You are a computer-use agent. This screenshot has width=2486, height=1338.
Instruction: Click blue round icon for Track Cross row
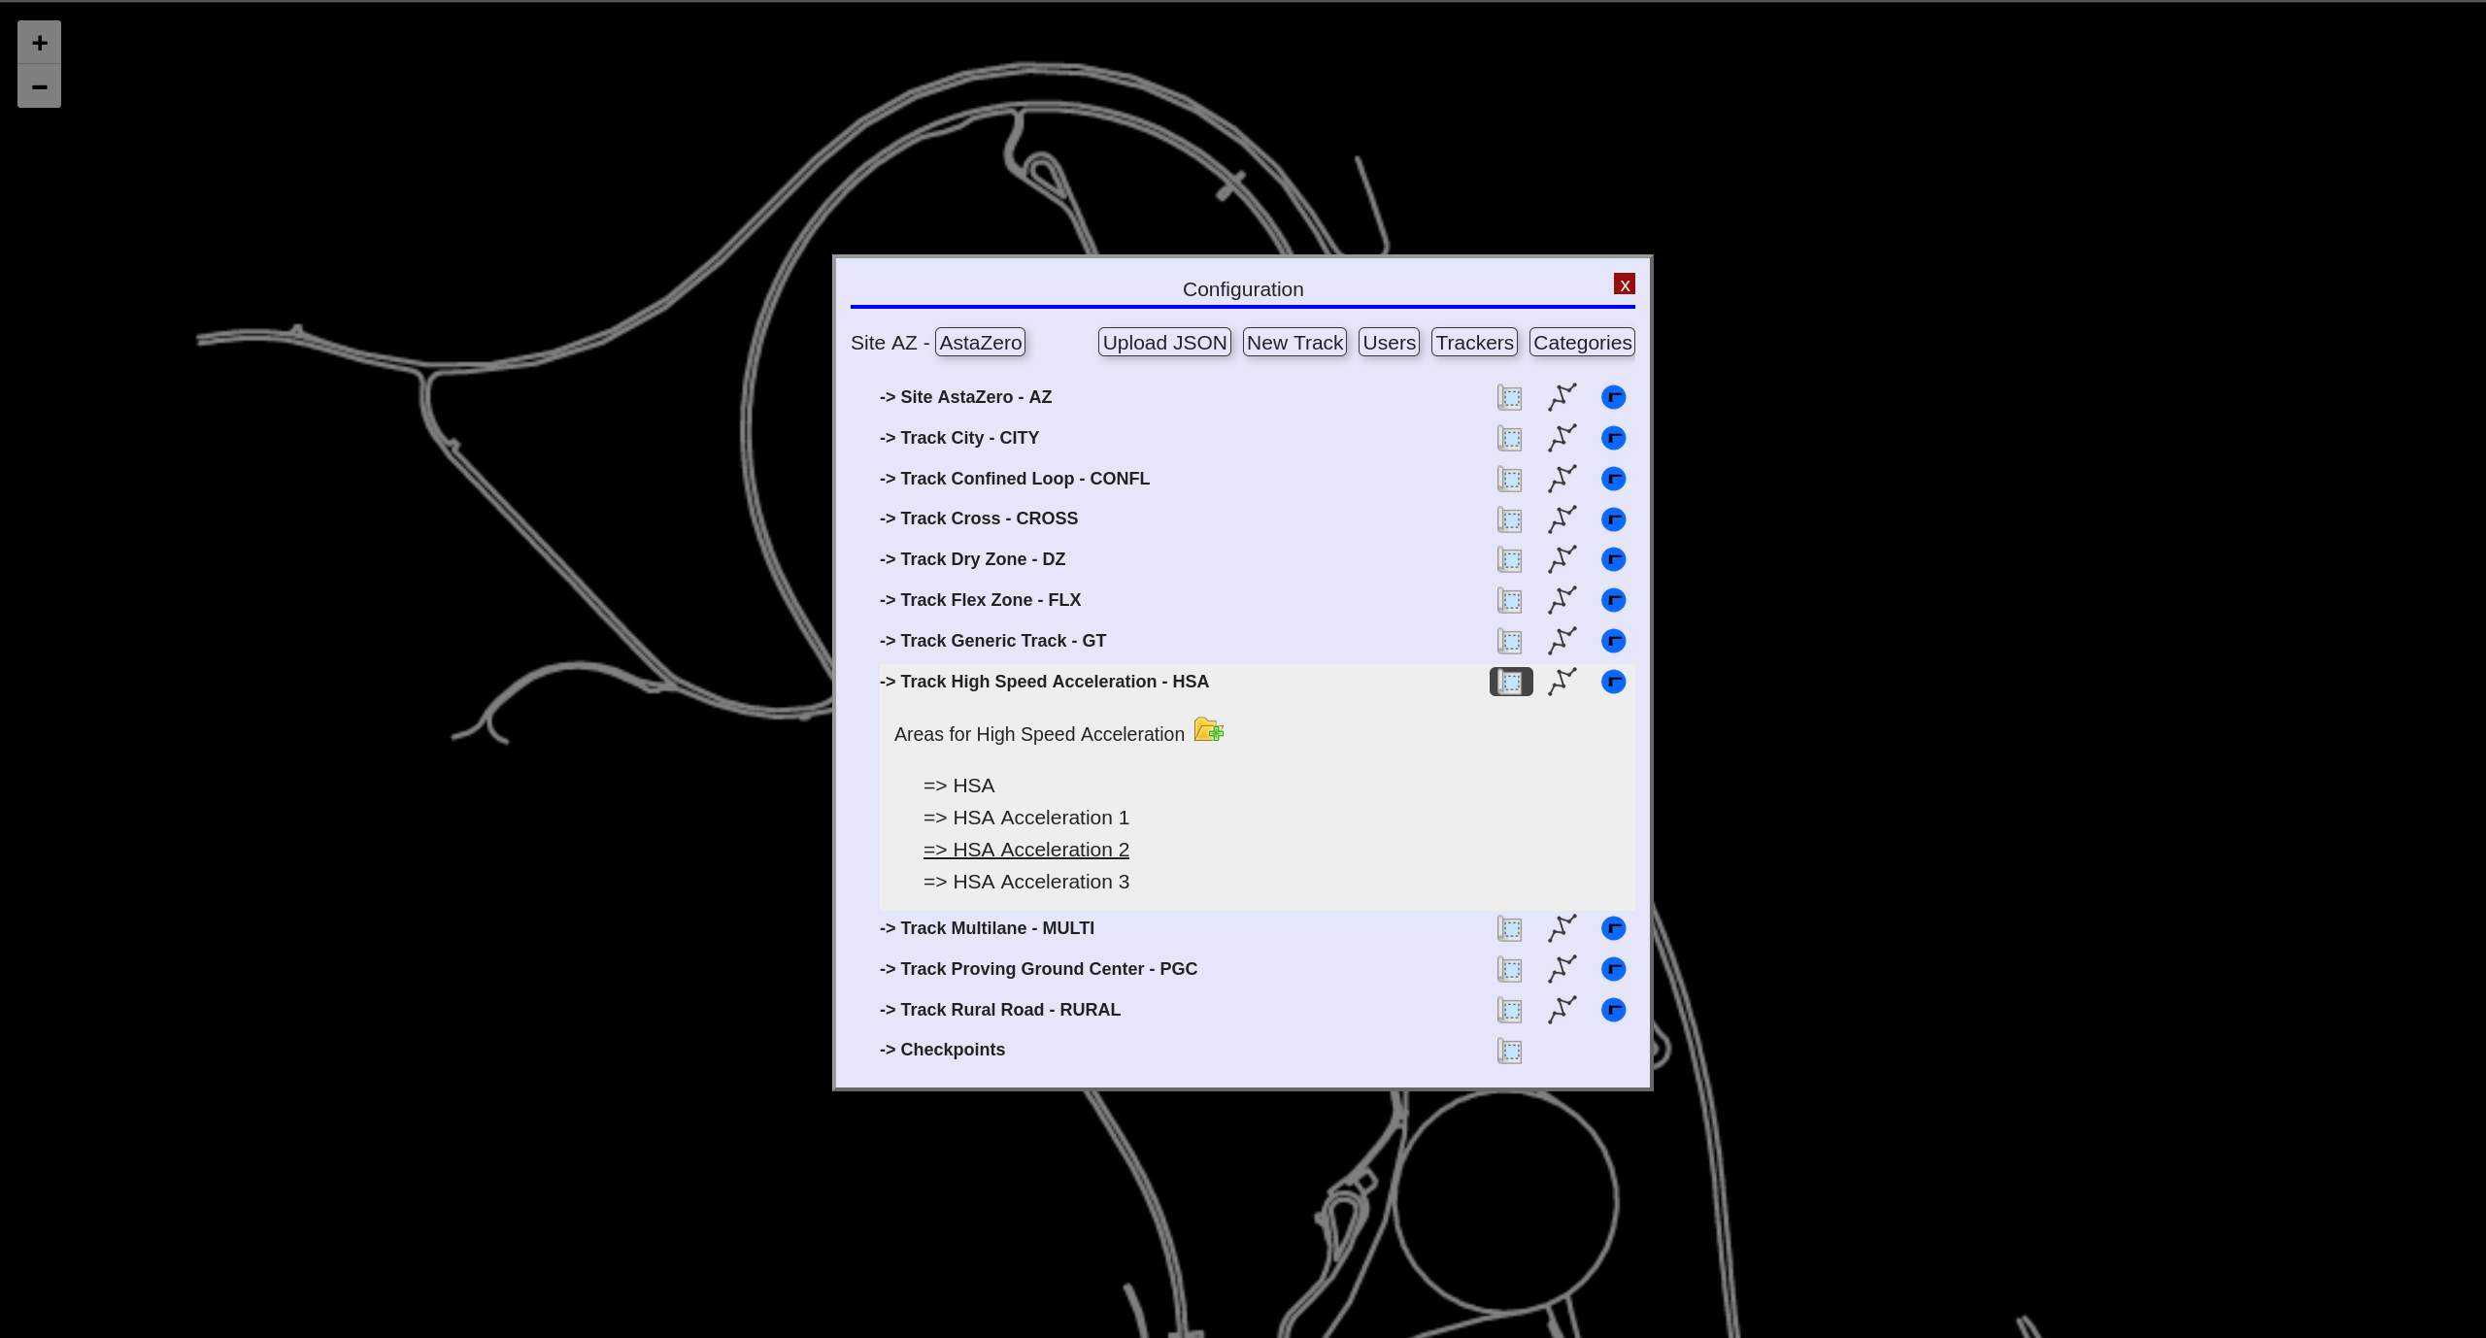click(x=1613, y=519)
